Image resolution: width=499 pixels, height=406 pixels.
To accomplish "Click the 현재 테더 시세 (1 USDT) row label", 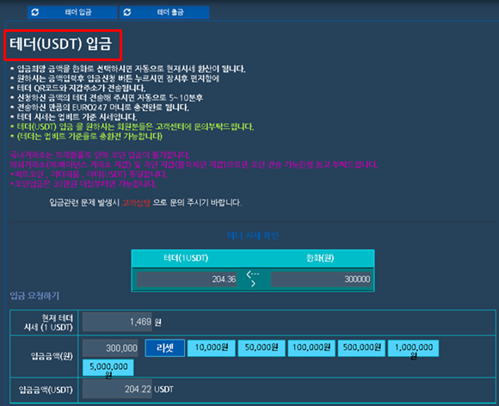I will point(48,323).
